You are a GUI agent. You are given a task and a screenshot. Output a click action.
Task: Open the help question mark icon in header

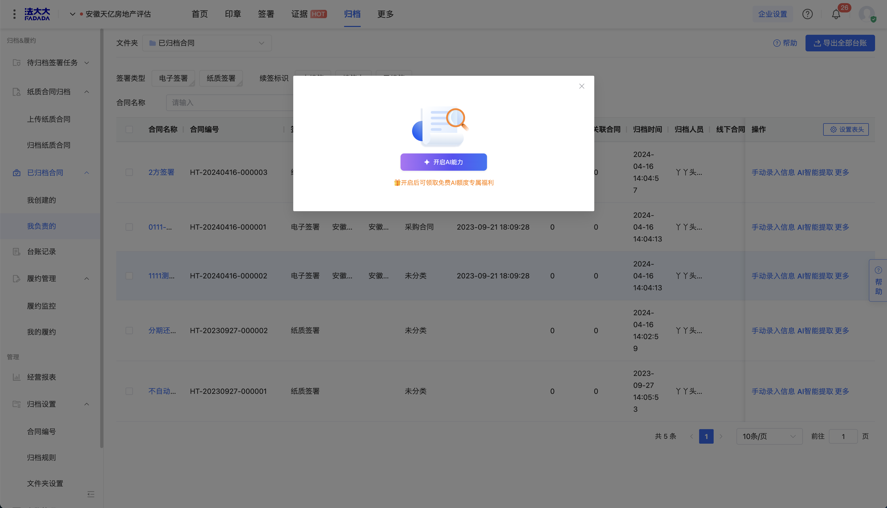pos(807,14)
